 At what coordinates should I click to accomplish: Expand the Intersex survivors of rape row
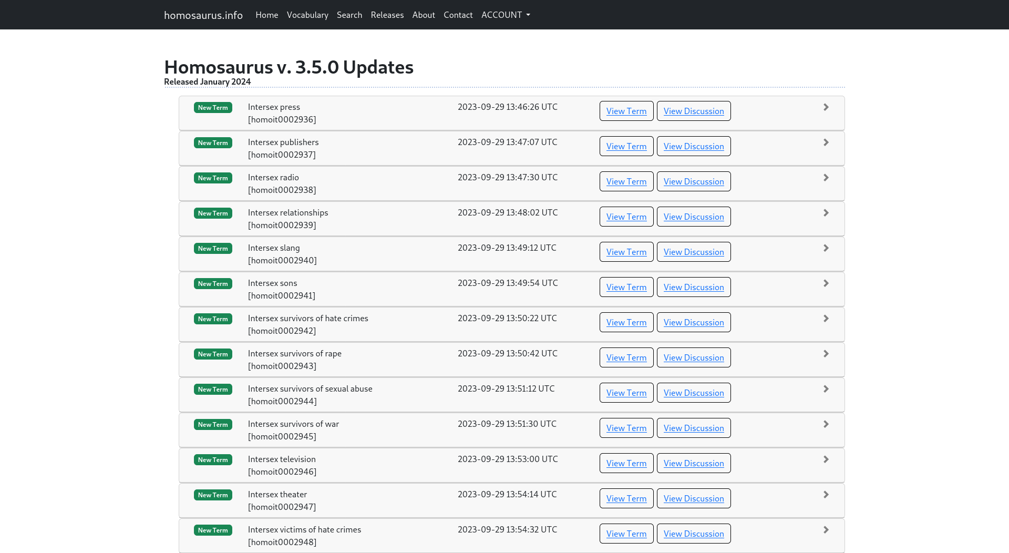(x=826, y=354)
